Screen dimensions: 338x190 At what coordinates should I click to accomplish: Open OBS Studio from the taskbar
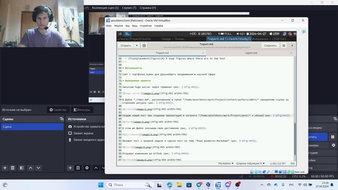(238, 185)
